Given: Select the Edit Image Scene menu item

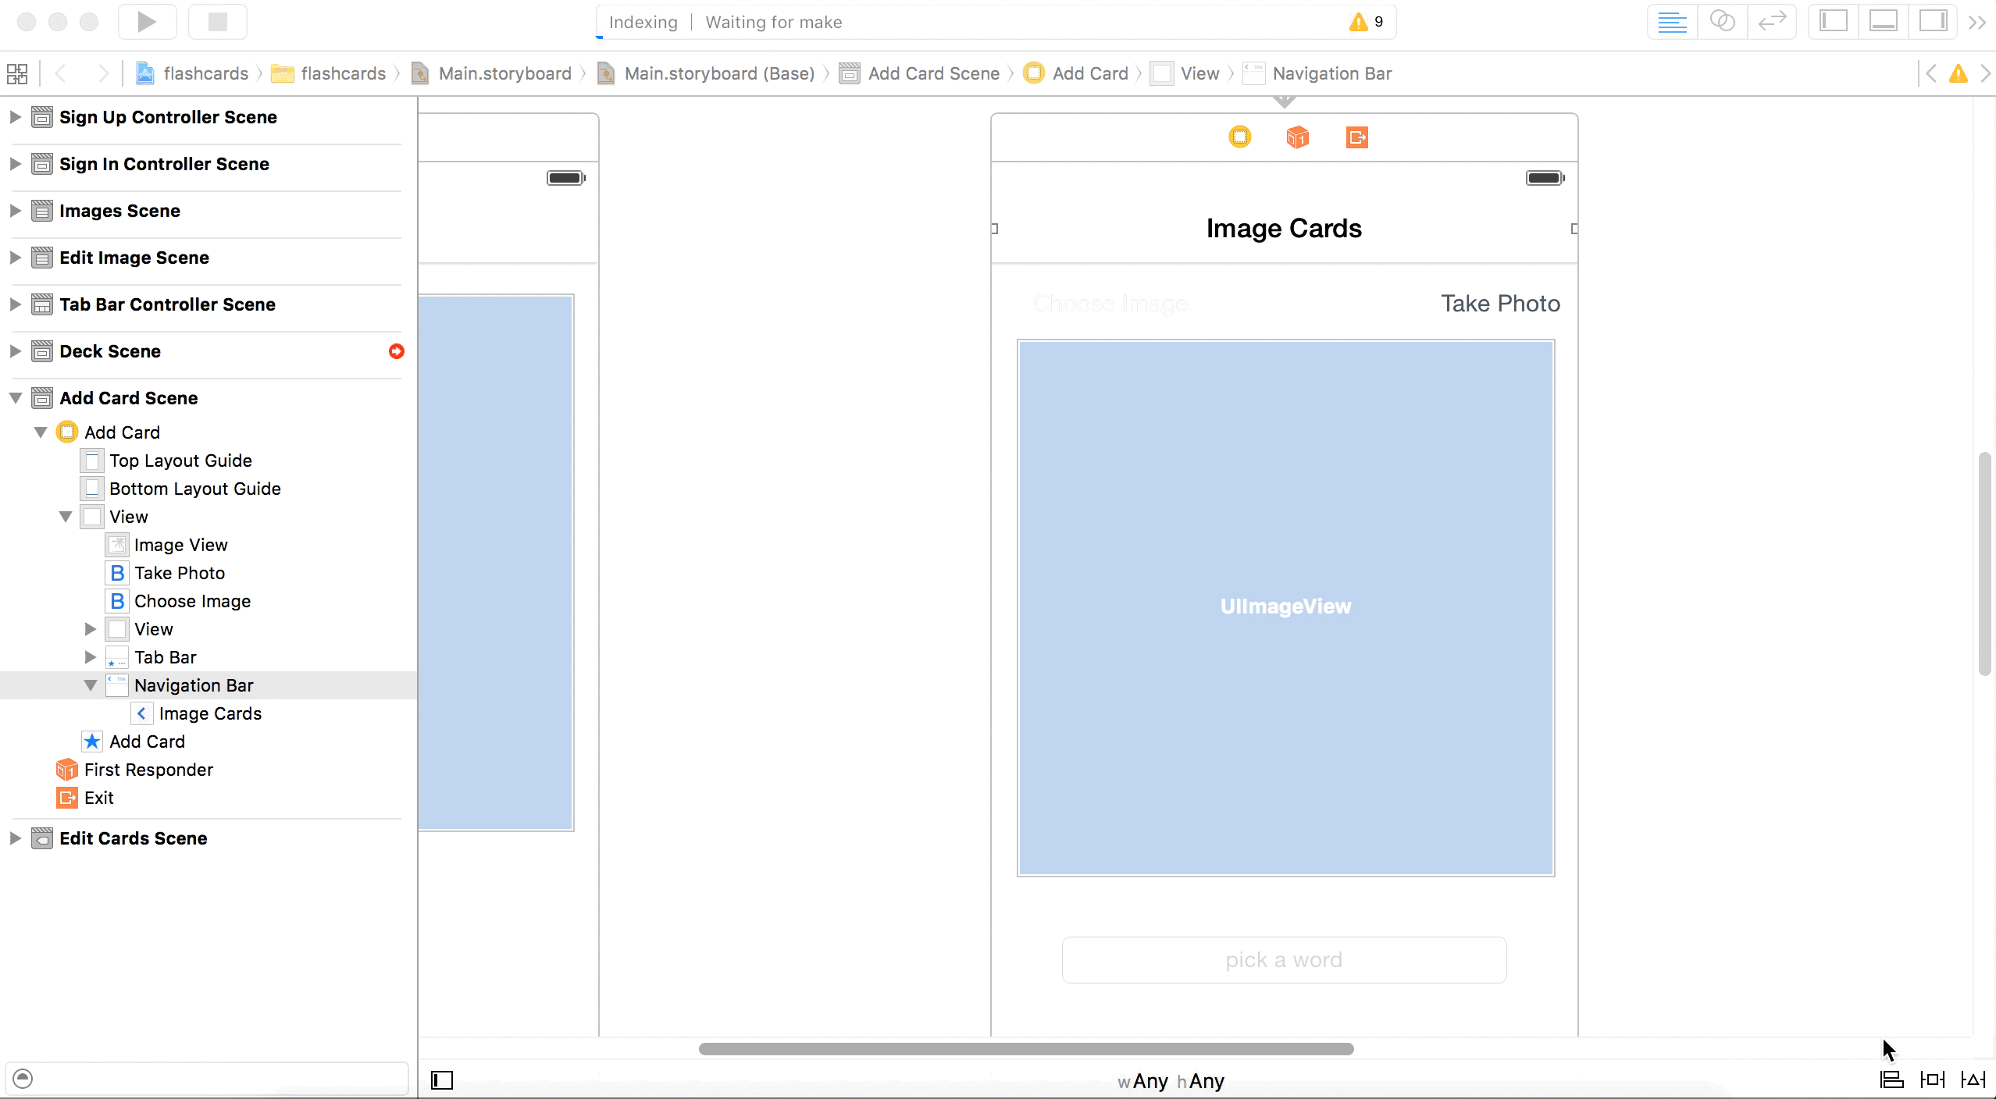Looking at the screenshot, I should tap(134, 257).
